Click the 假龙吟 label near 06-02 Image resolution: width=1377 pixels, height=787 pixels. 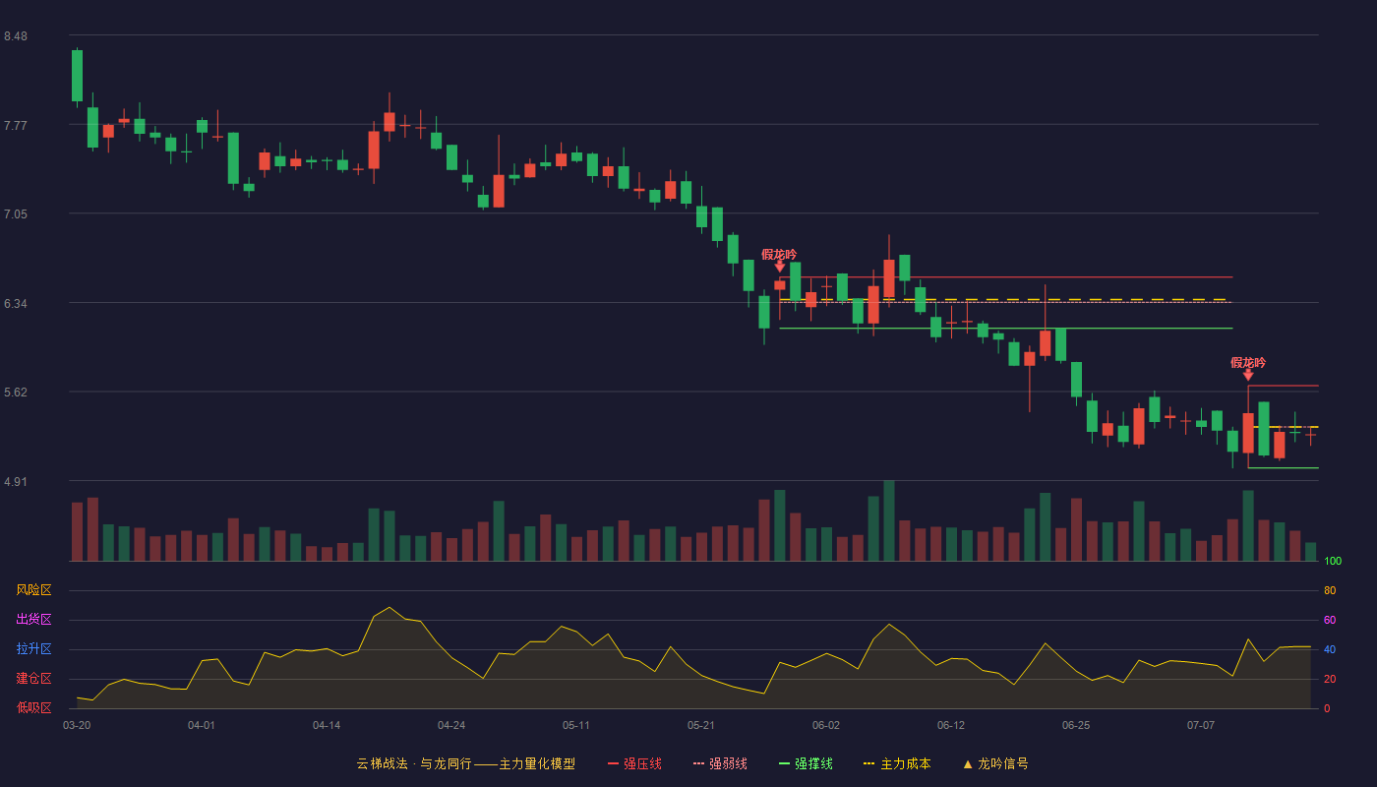(779, 254)
